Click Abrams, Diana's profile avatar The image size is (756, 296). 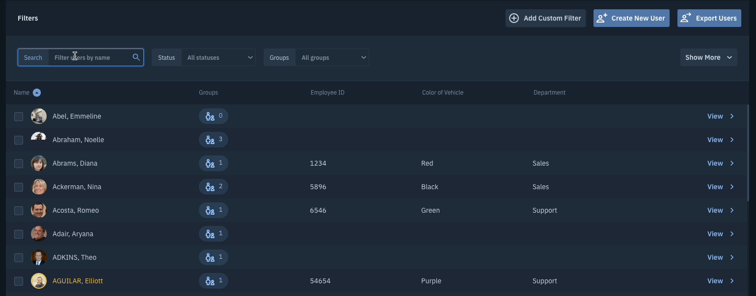(39, 163)
